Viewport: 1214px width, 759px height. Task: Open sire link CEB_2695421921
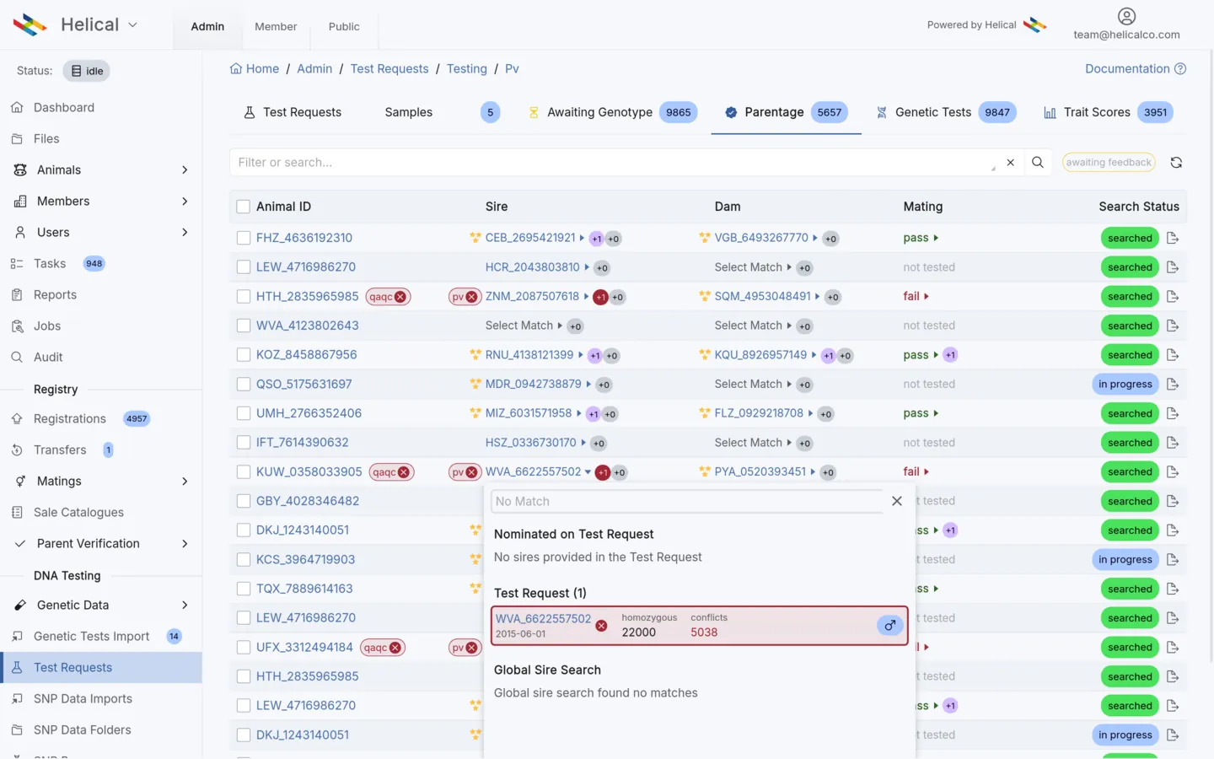point(530,238)
